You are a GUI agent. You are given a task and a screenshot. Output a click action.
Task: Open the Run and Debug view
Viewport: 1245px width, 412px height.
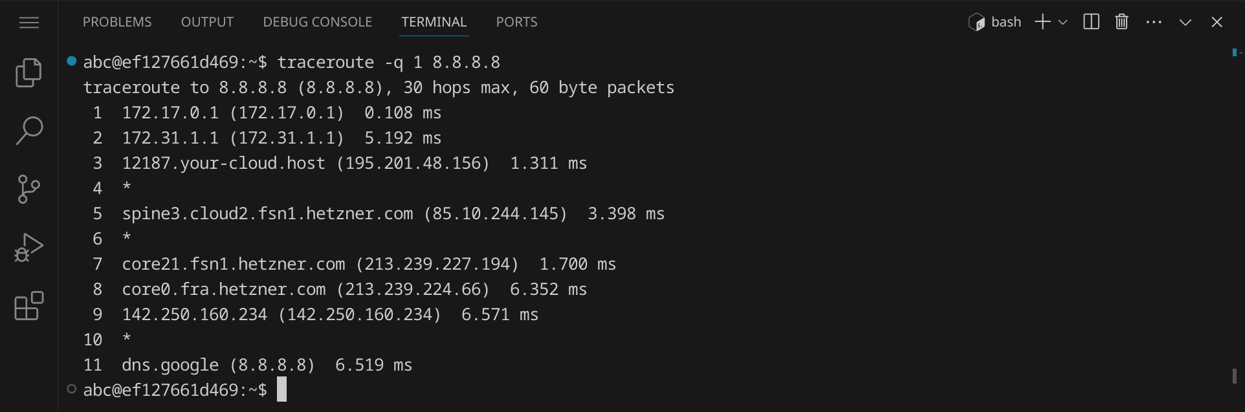(x=28, y=247)
